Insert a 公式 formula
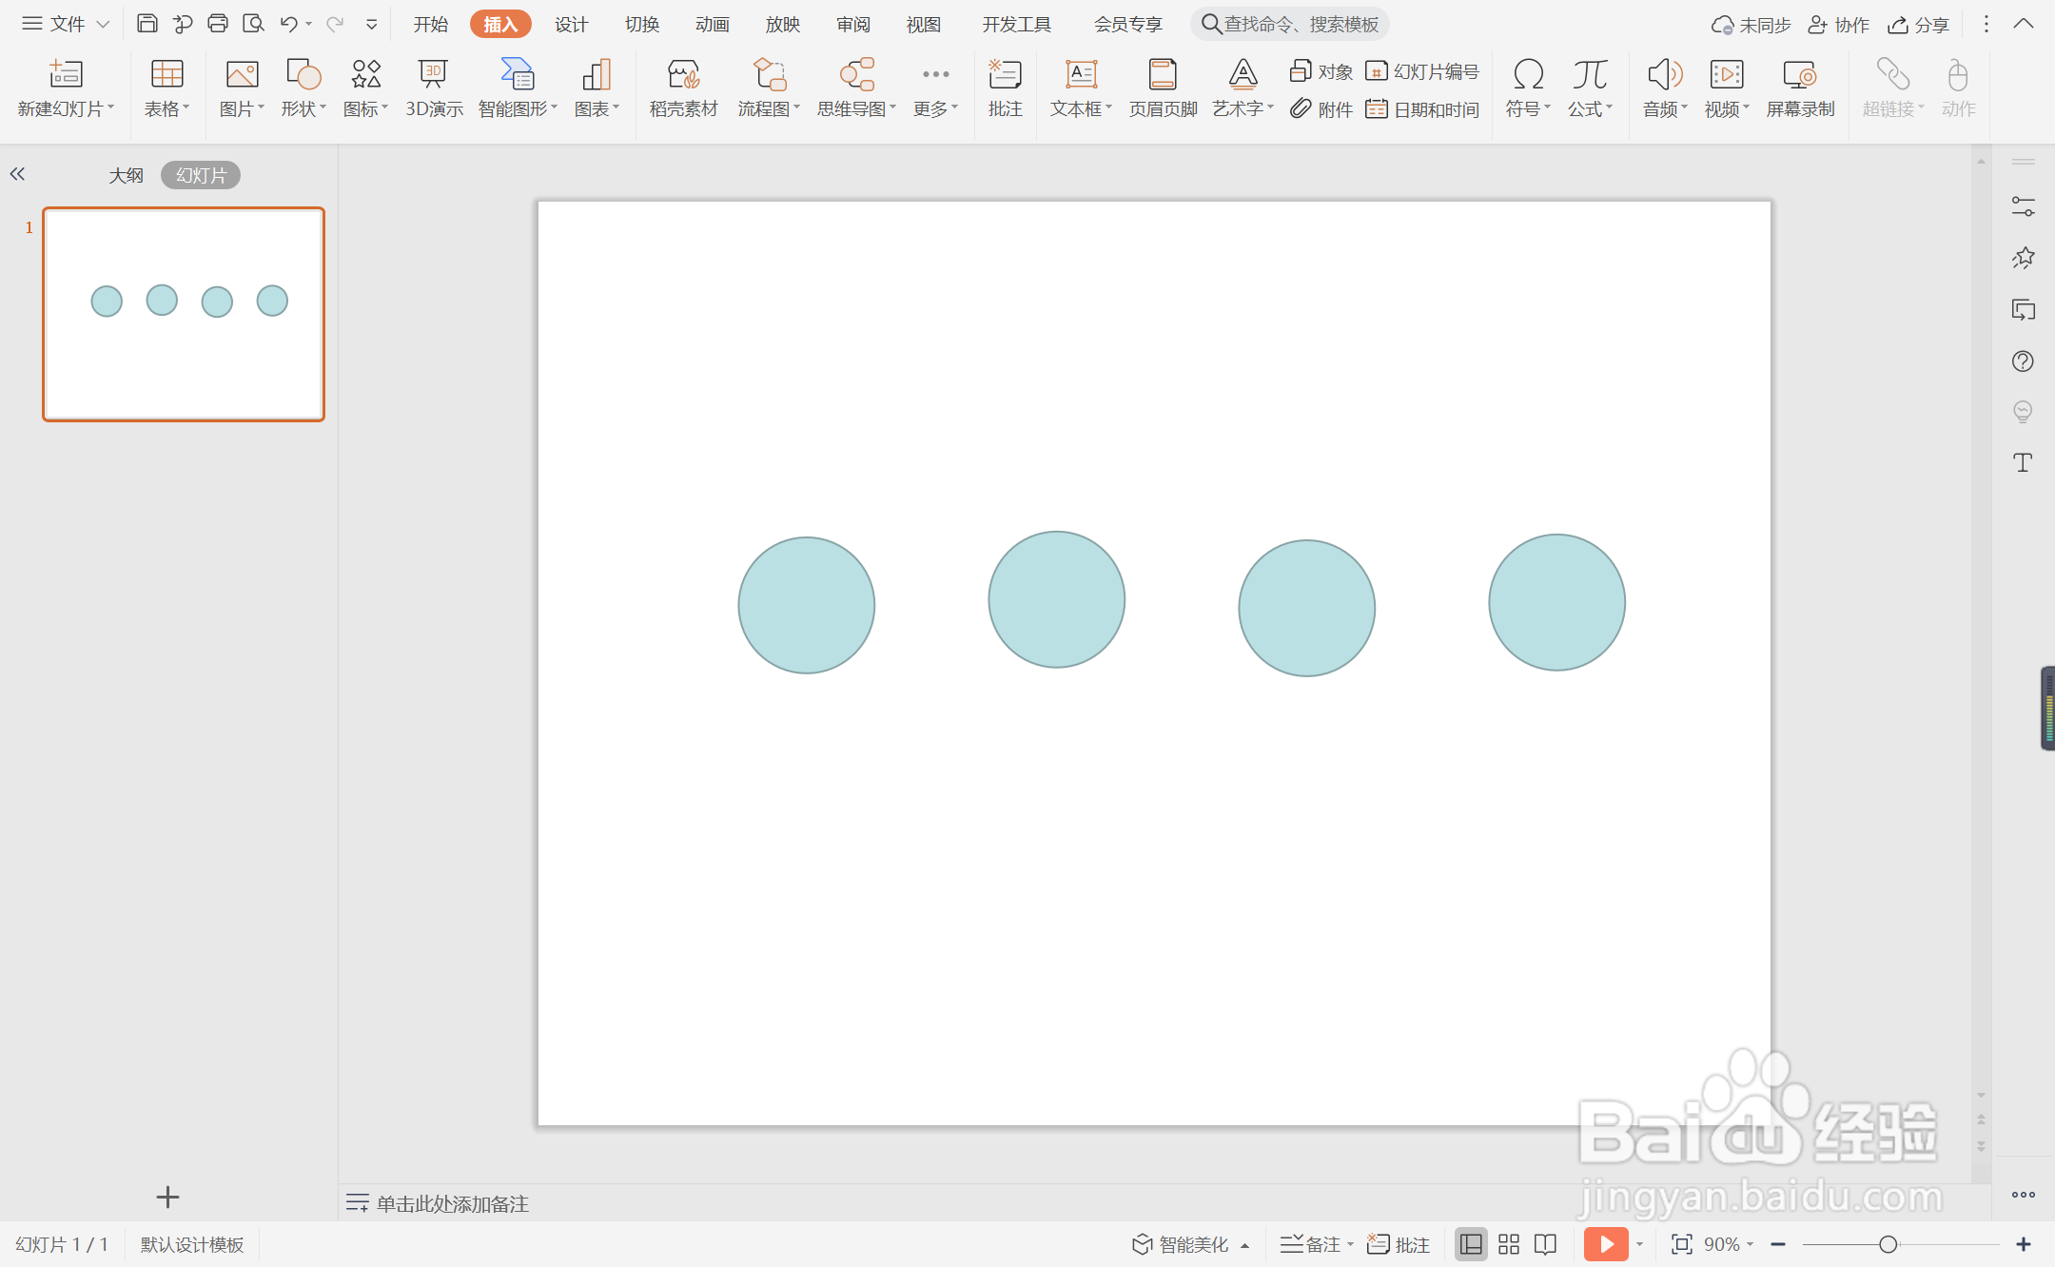Viewport: 2055px width, 1267px height. [x=1590, y=88]
